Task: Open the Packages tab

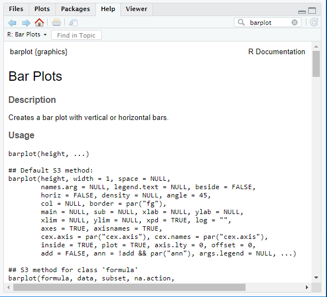Action: tap(75, 9)
